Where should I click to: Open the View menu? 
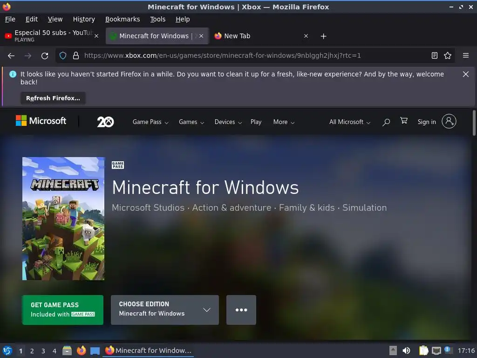point(55,19)
